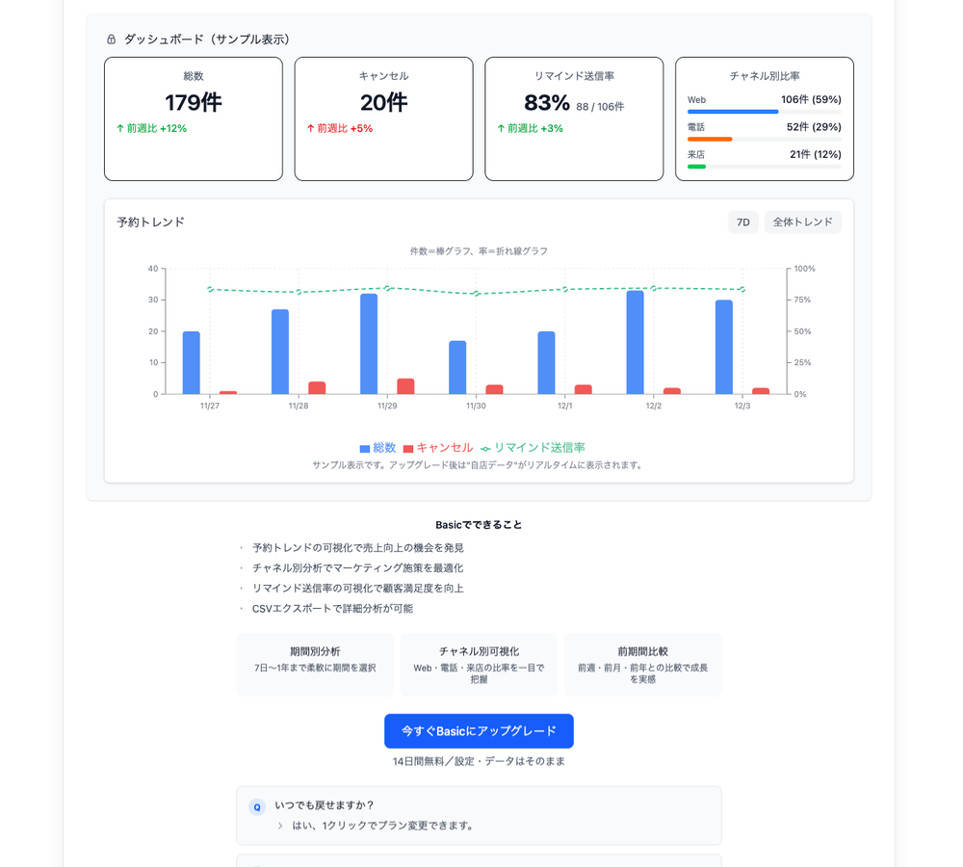Screen dimensions: 963x867
Task: Open the 期間別分析 feature card
Action: [x=315, y=665]
